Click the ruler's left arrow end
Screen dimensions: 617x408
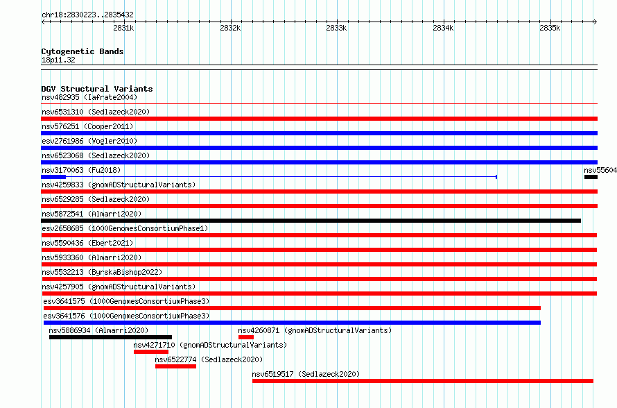coord(43,22)
